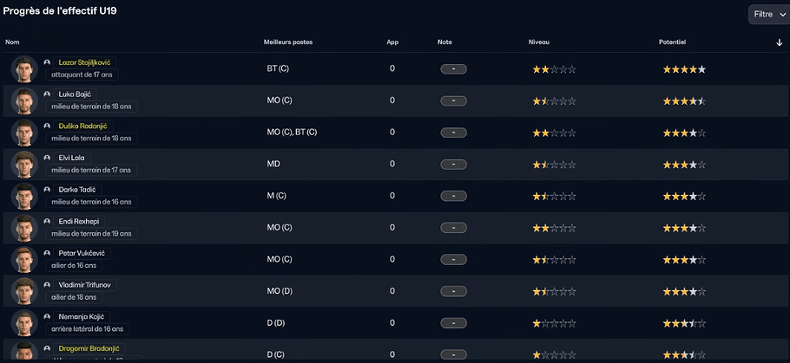Click Dragomir Bradonjić's Potentiel star rating
790x363 pixels.
tap(684, 354)
